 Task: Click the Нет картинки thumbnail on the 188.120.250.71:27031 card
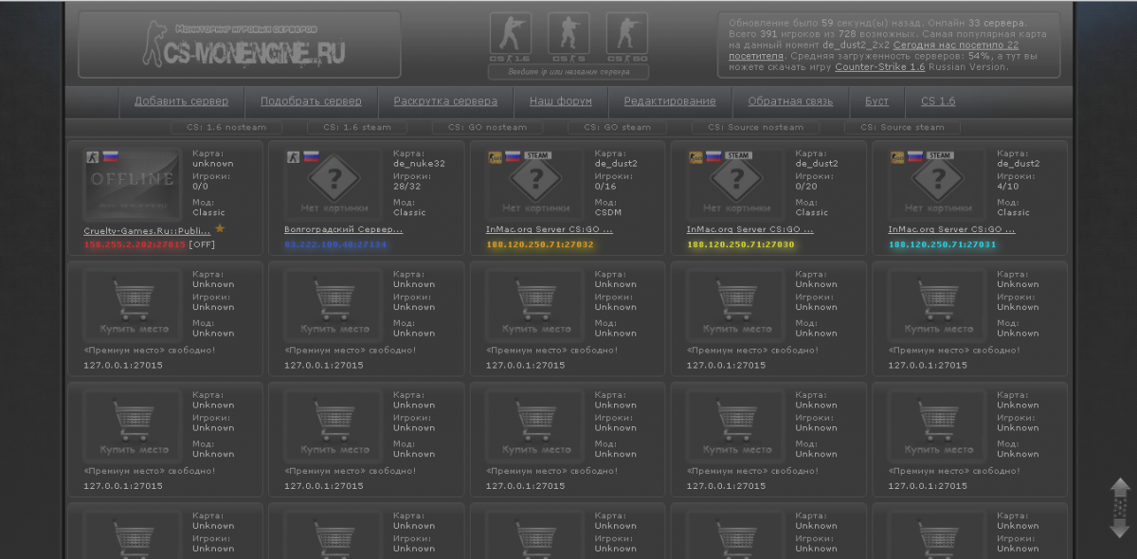937,183
